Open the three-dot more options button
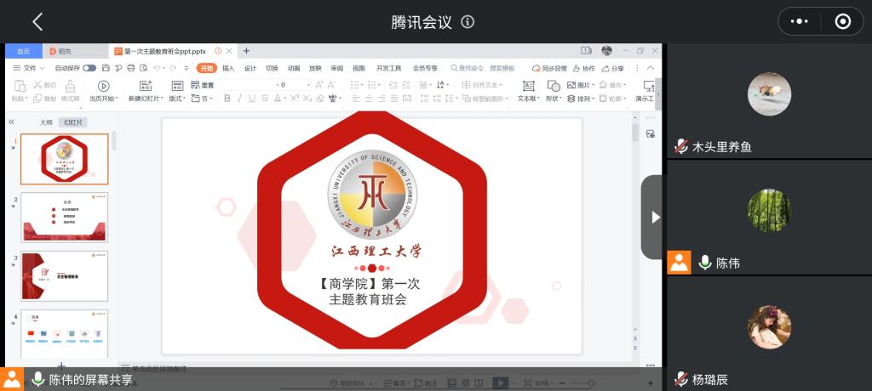The height and width of the screenshot is (391, 872). coord(799,21)
